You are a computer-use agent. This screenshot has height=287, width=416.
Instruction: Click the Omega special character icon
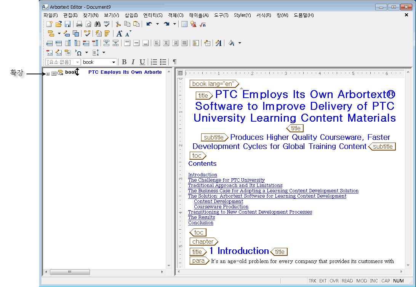click(78, 53)
